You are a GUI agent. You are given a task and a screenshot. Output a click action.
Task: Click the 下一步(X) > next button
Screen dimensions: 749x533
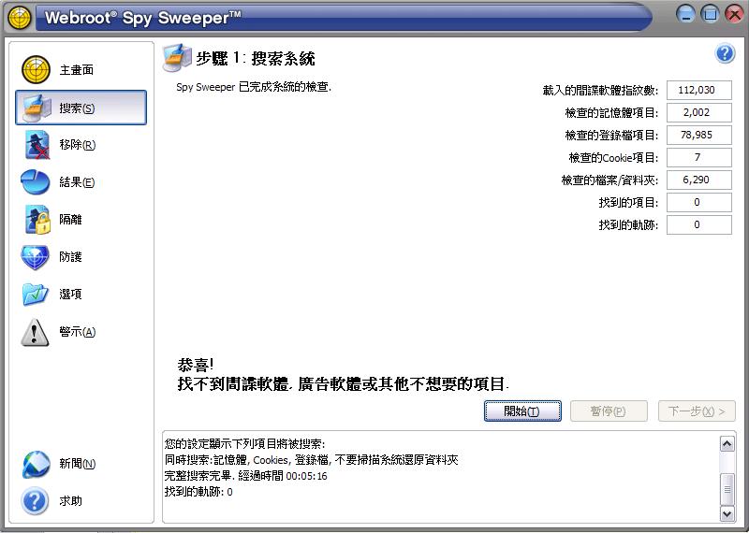(697, 411)
